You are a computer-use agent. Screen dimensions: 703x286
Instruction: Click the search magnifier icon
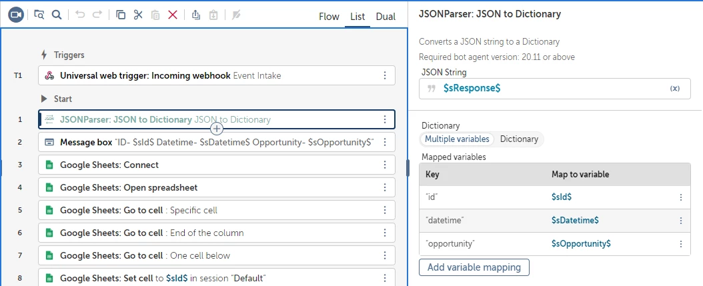(57, 15)
